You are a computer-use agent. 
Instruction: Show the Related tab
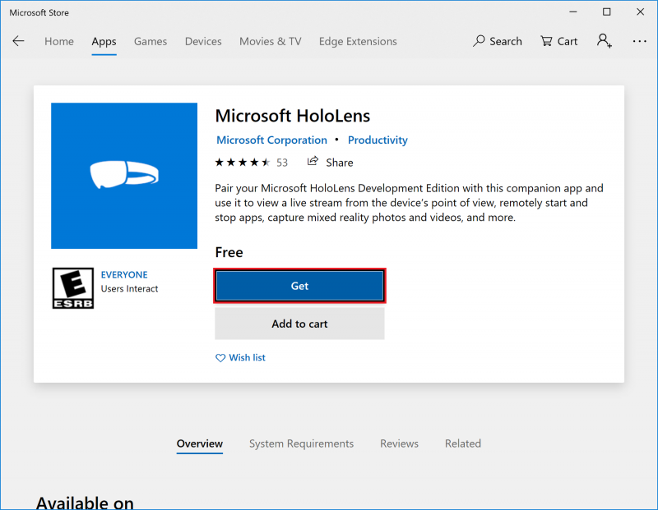coord(463,443)
